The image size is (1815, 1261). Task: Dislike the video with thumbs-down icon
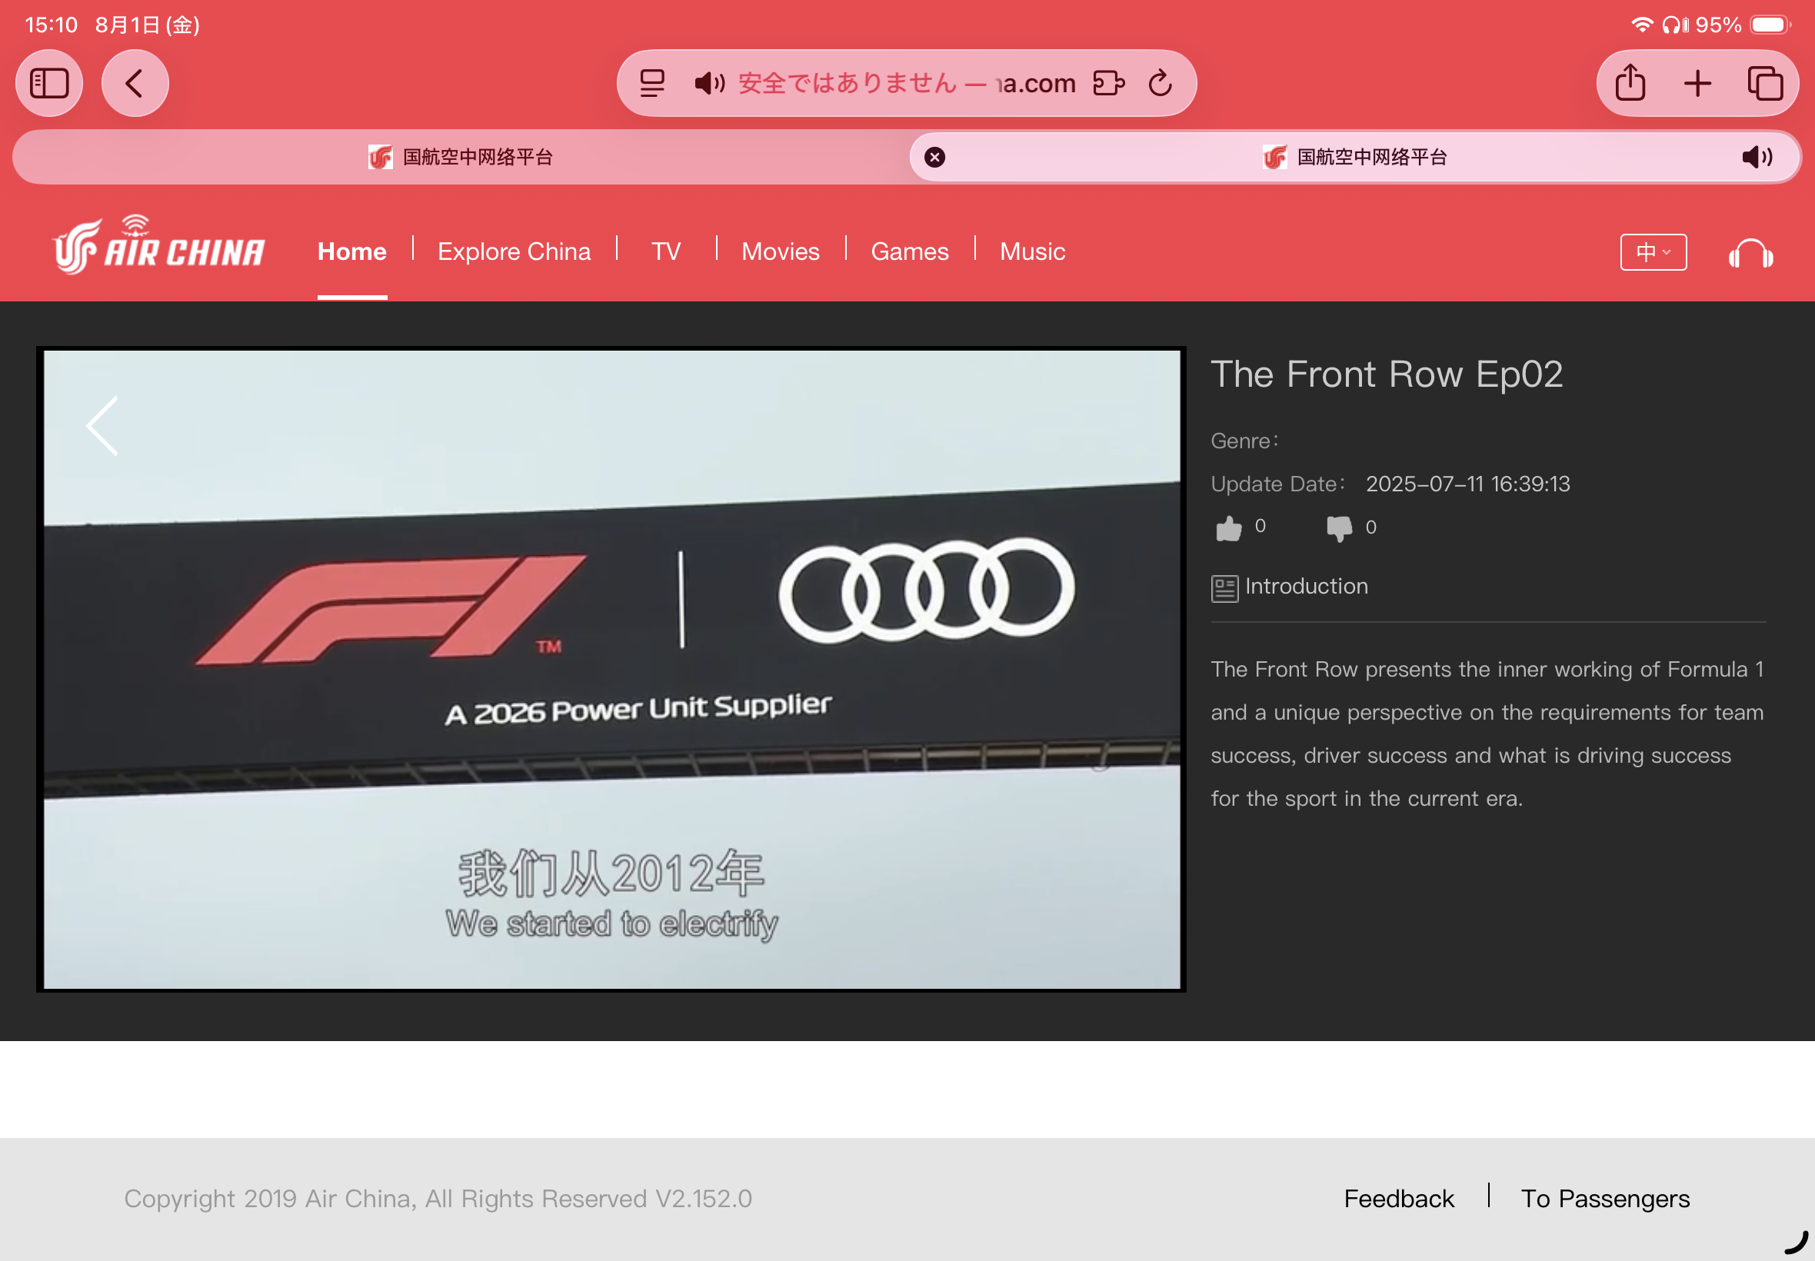pos(1339,527)
